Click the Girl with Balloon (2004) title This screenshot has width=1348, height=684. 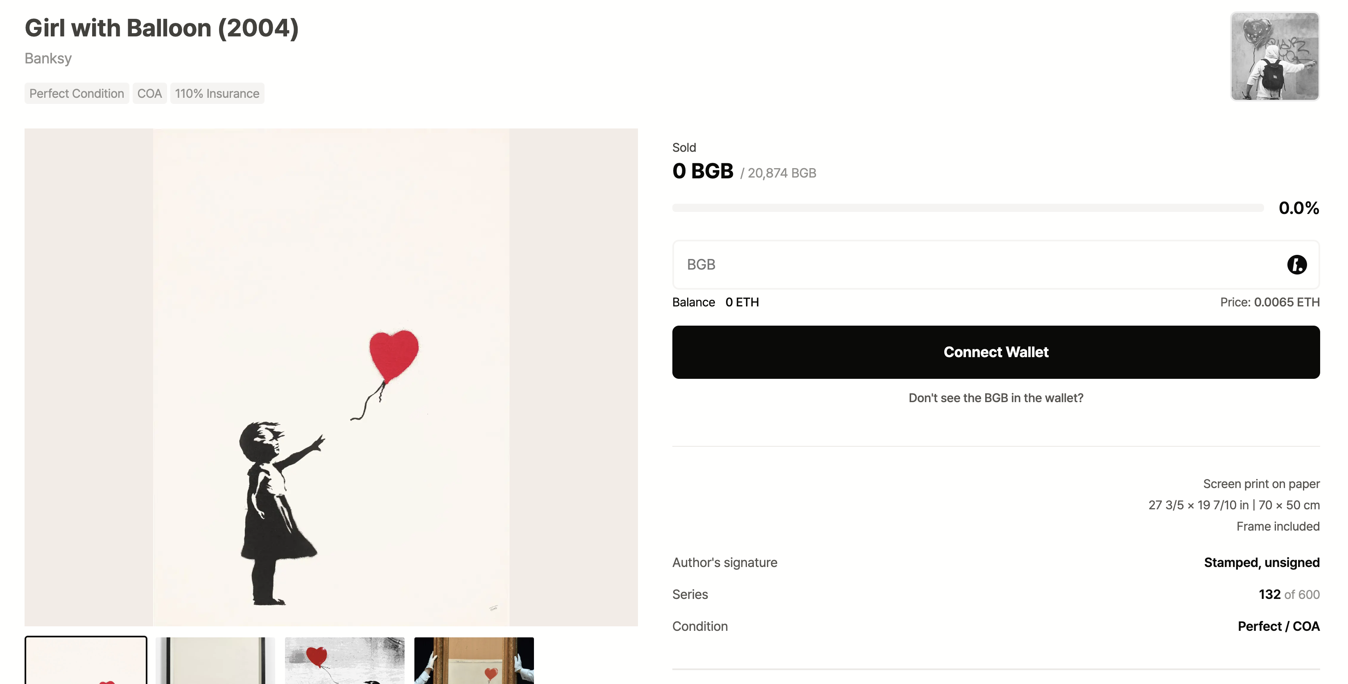tap(162, 28)
